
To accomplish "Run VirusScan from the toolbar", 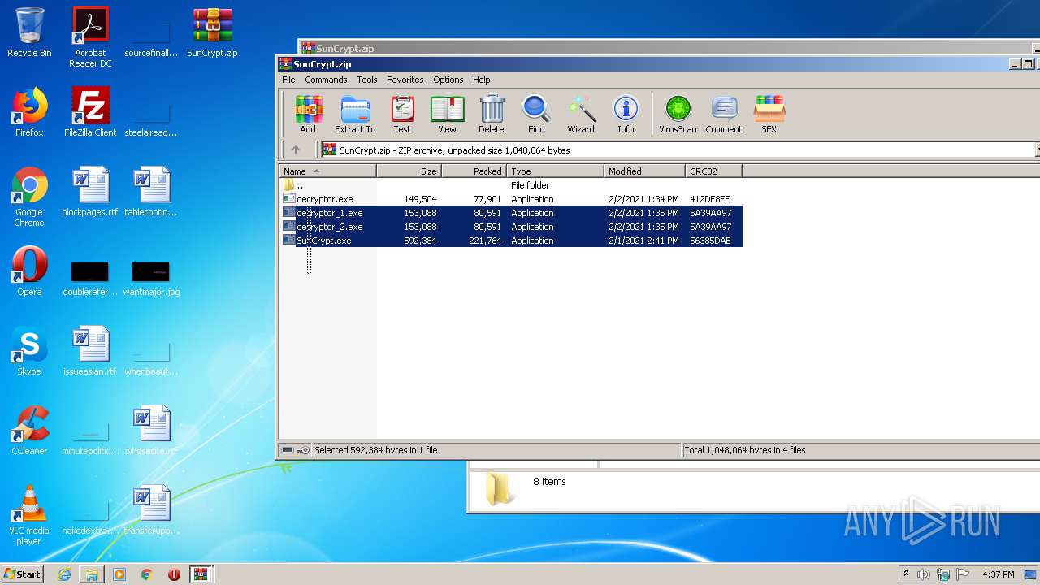I will tap(678, 115).
